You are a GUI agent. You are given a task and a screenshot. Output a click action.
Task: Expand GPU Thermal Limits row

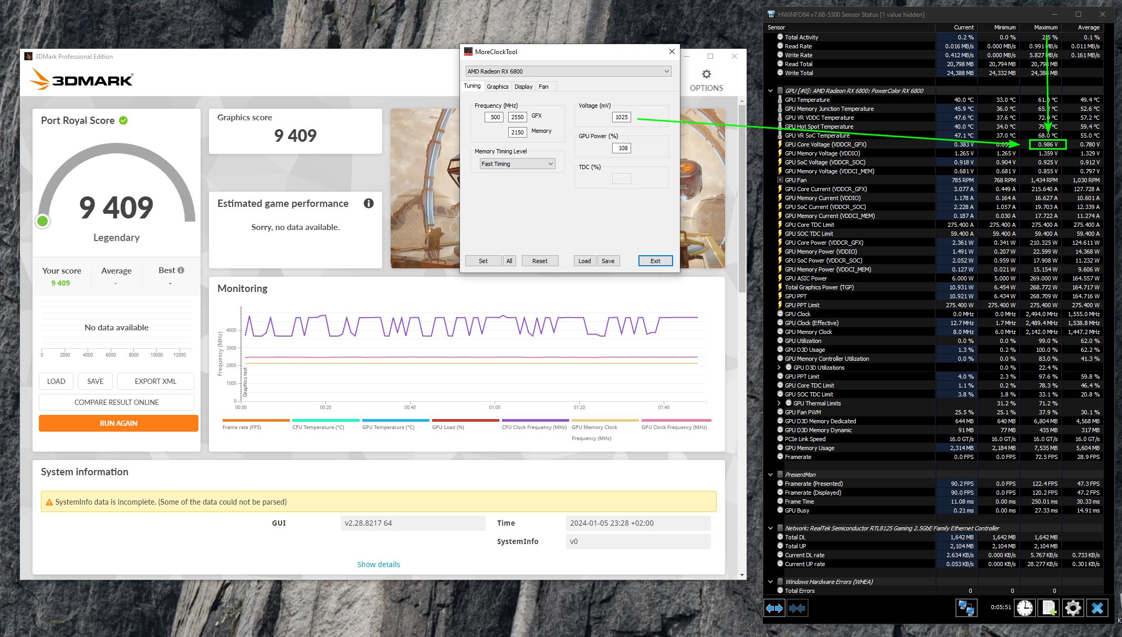[x=779, y=403]
